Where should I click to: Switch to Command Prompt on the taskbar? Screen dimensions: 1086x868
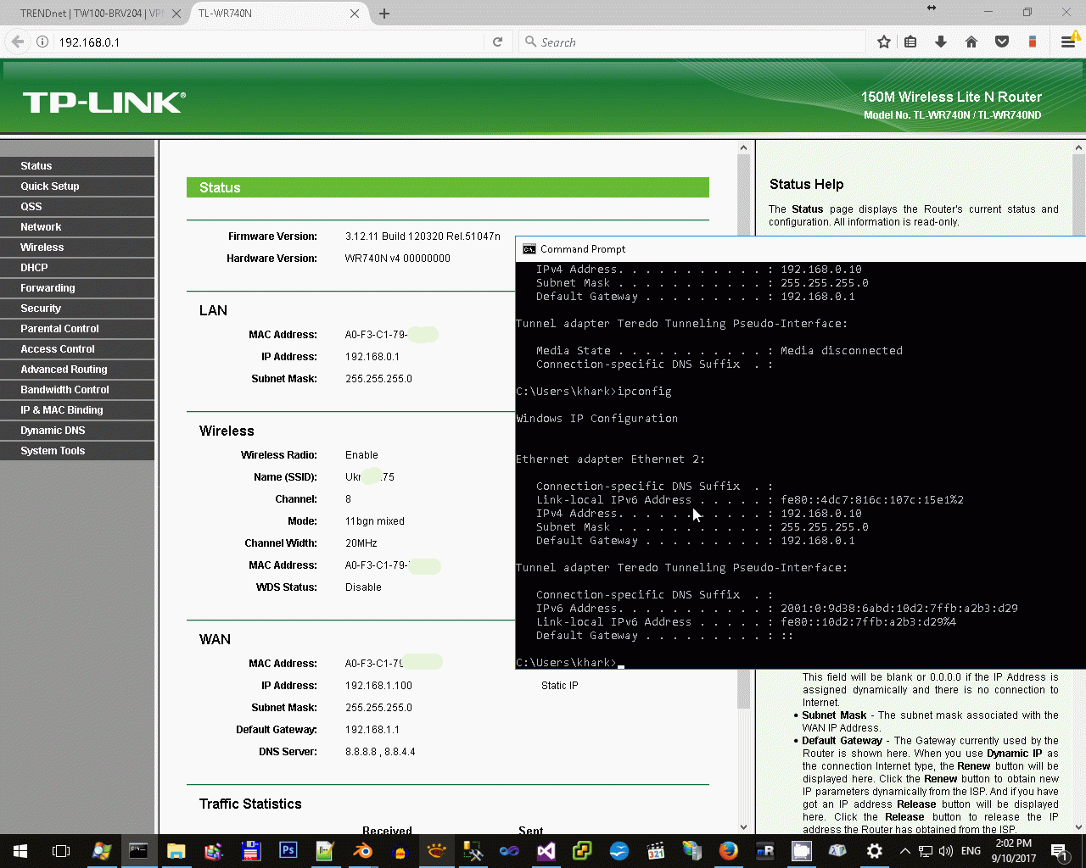pyautogui.click(x=138, y=851)
